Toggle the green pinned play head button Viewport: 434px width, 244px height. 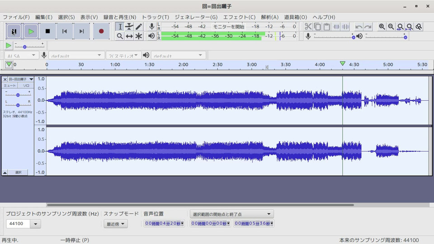click(9, 65)
